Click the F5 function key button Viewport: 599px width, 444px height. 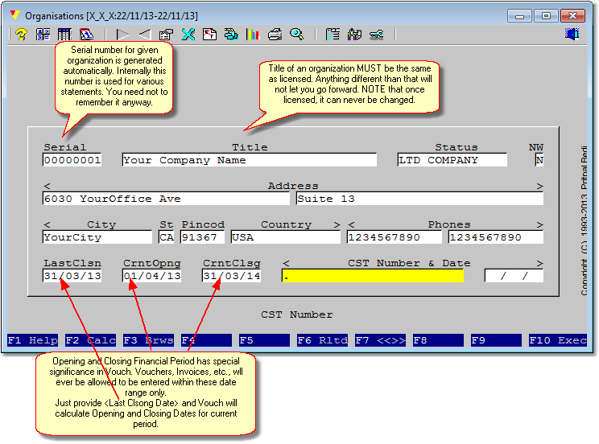(265, 340)
